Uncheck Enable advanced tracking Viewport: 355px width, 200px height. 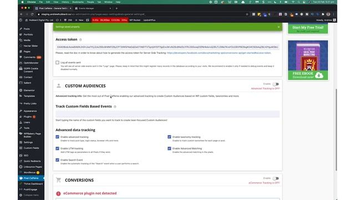point(57,137)
